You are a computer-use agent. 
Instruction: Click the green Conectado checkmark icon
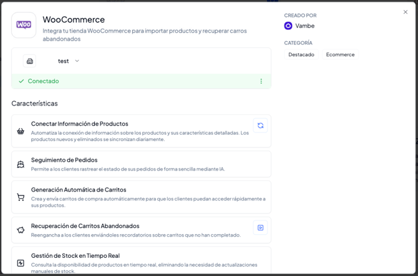tap(21, 81)
